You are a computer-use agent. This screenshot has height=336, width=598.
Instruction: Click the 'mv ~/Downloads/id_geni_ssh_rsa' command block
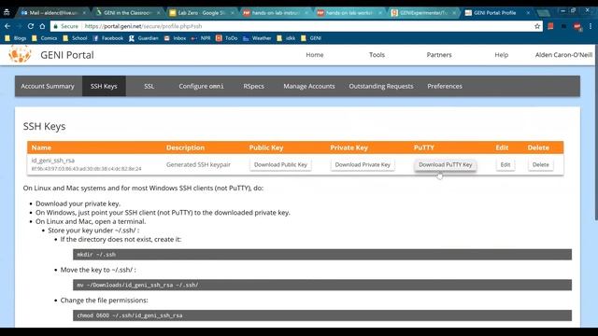click(x=322, y=285)
